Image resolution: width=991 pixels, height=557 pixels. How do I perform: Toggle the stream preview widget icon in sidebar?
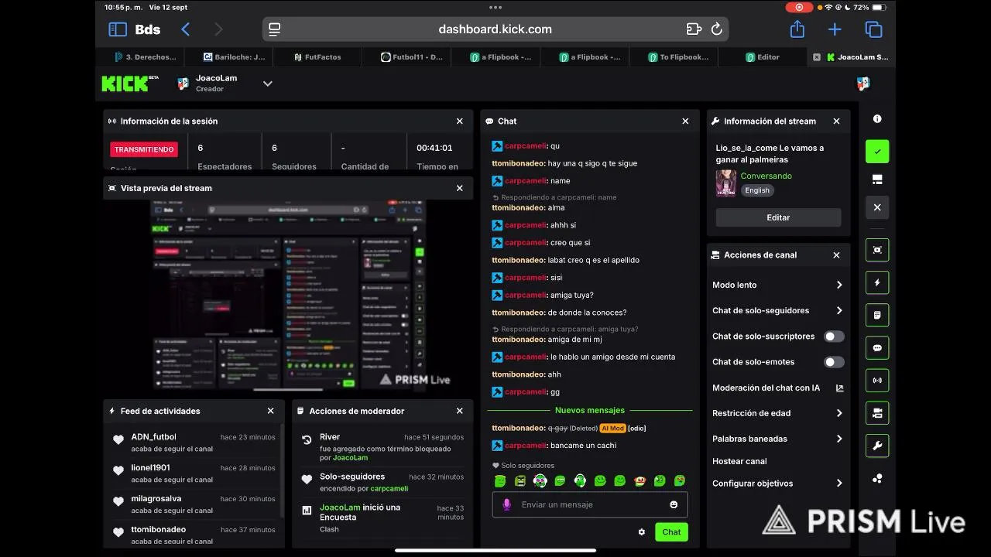[x=877, y=250]
